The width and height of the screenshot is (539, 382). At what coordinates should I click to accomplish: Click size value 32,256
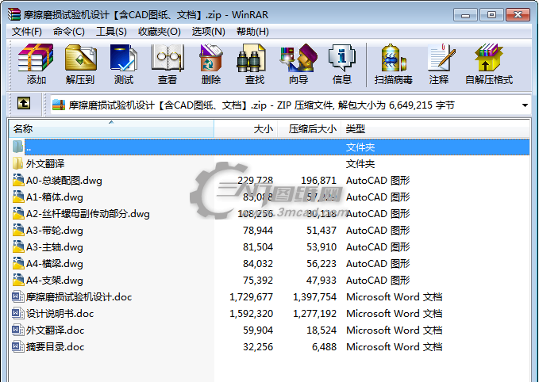[x=258, y=346]
